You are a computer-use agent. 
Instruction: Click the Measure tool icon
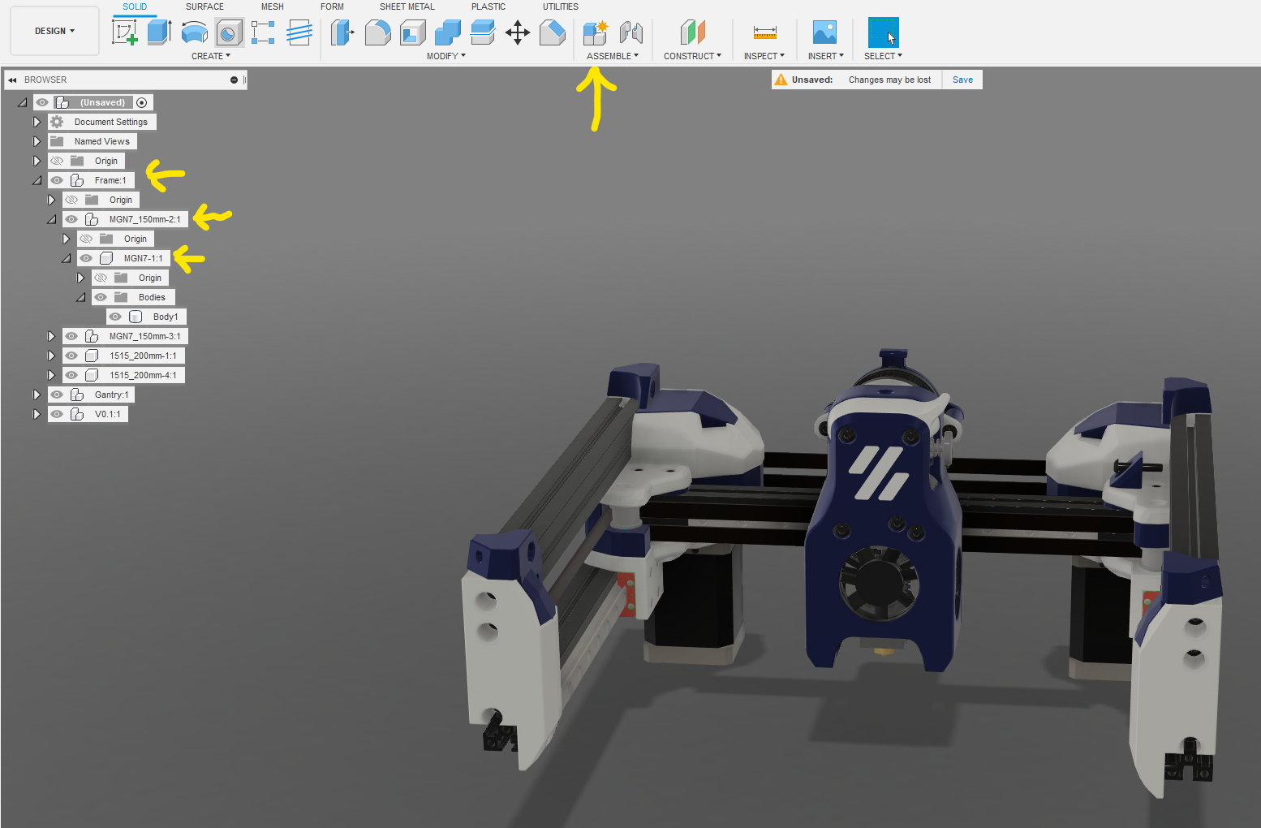tap(764, 32)
